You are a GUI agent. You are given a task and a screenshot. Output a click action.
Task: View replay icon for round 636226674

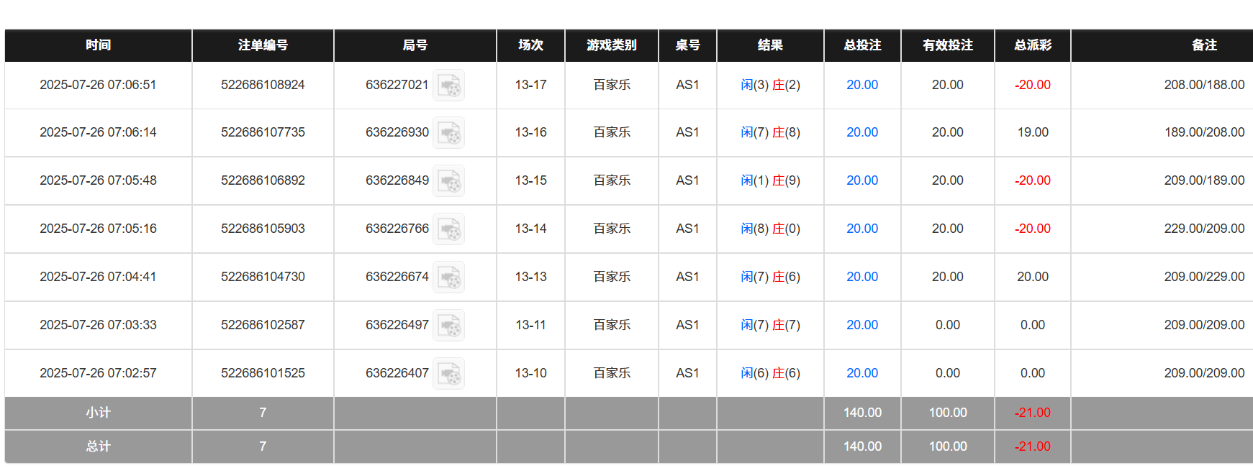coord(448,277)
